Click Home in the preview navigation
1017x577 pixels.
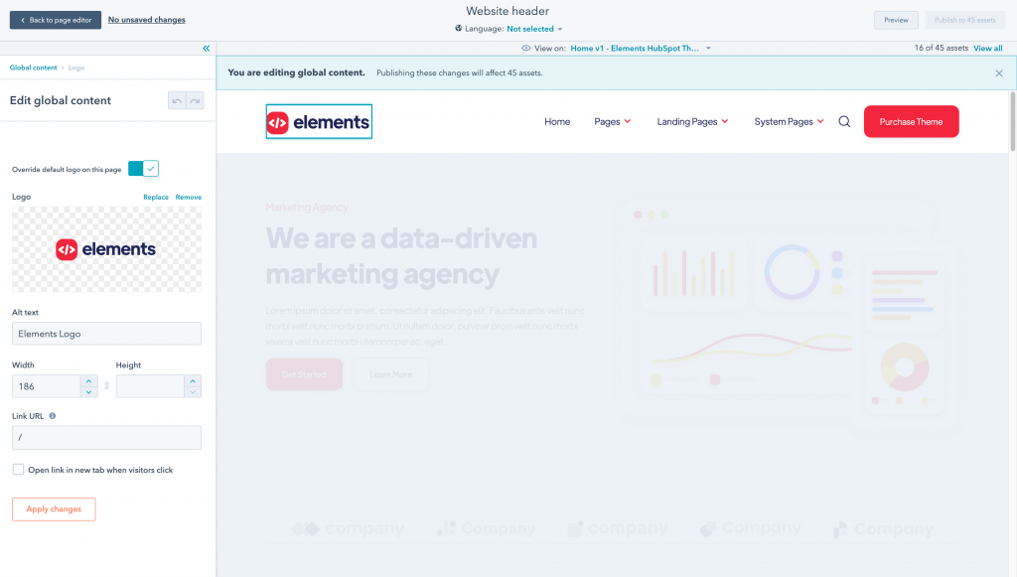(x=557, y=122)
